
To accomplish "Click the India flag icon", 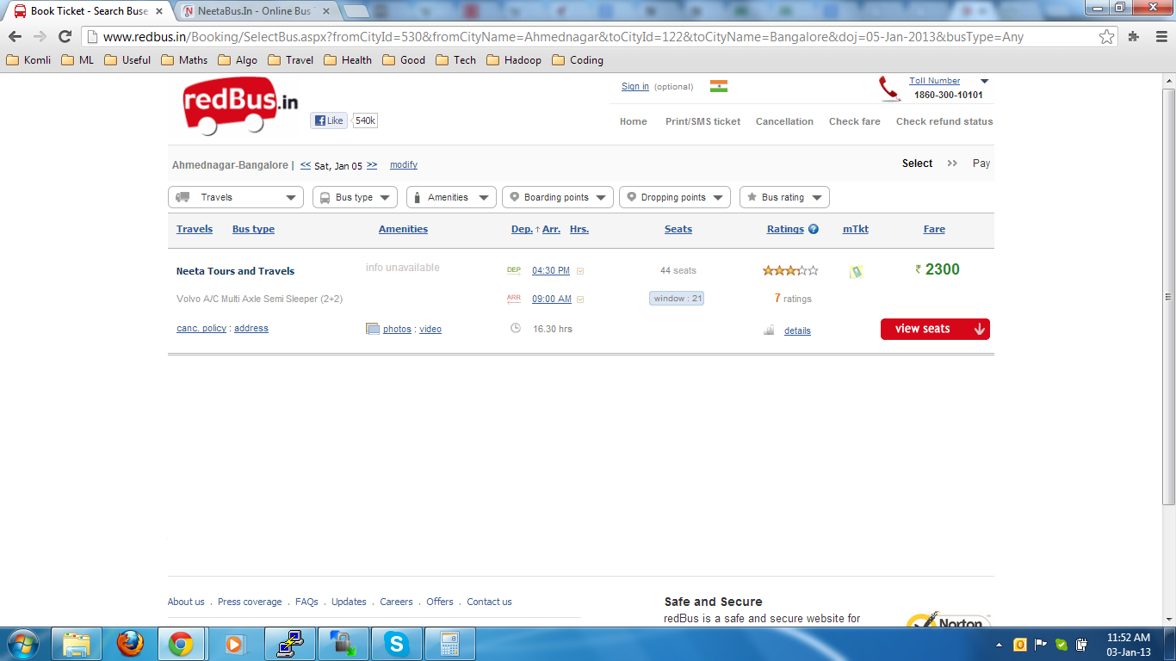I will [719, 86].
